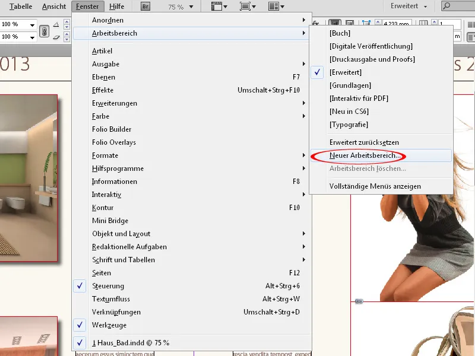Toggle the constrain proportions chain icon
The image size is (475, 356).
pyautogui.click(x=44, y=31)
